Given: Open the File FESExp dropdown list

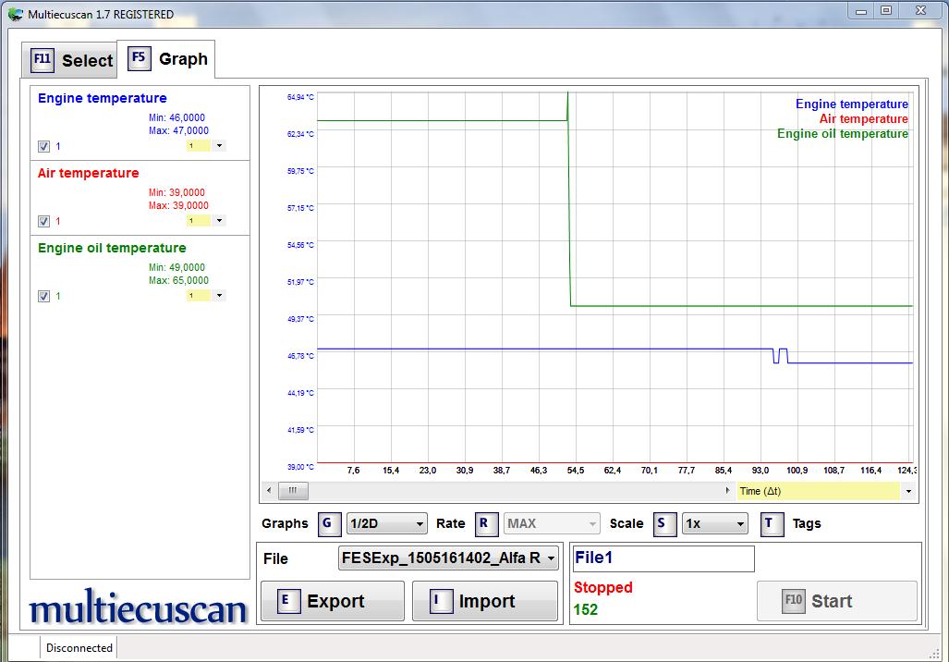Looking at the screenshot, I should pyautogui.click(x=449, y=558).
